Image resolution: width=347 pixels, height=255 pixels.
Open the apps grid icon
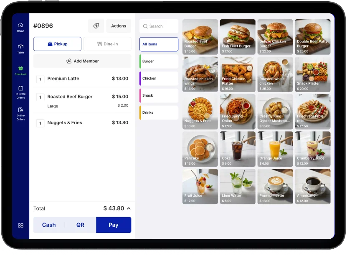click(20, 225)
